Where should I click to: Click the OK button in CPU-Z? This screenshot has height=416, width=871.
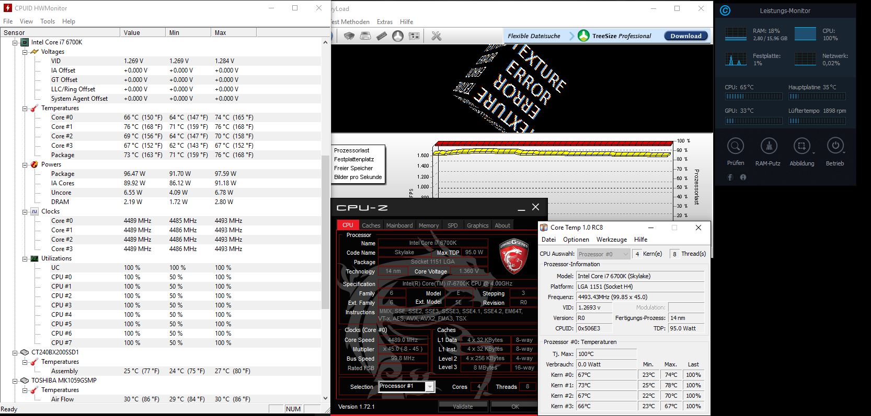[x=515, y=407]
